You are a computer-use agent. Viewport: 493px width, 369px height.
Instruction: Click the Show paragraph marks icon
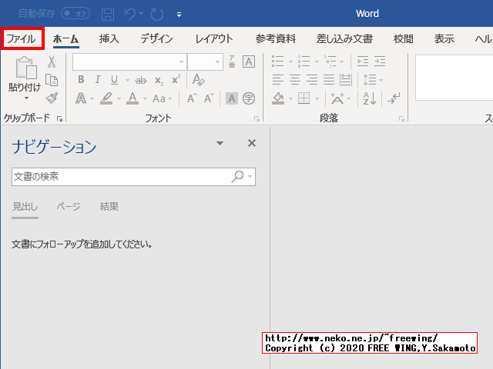point(394,98)
